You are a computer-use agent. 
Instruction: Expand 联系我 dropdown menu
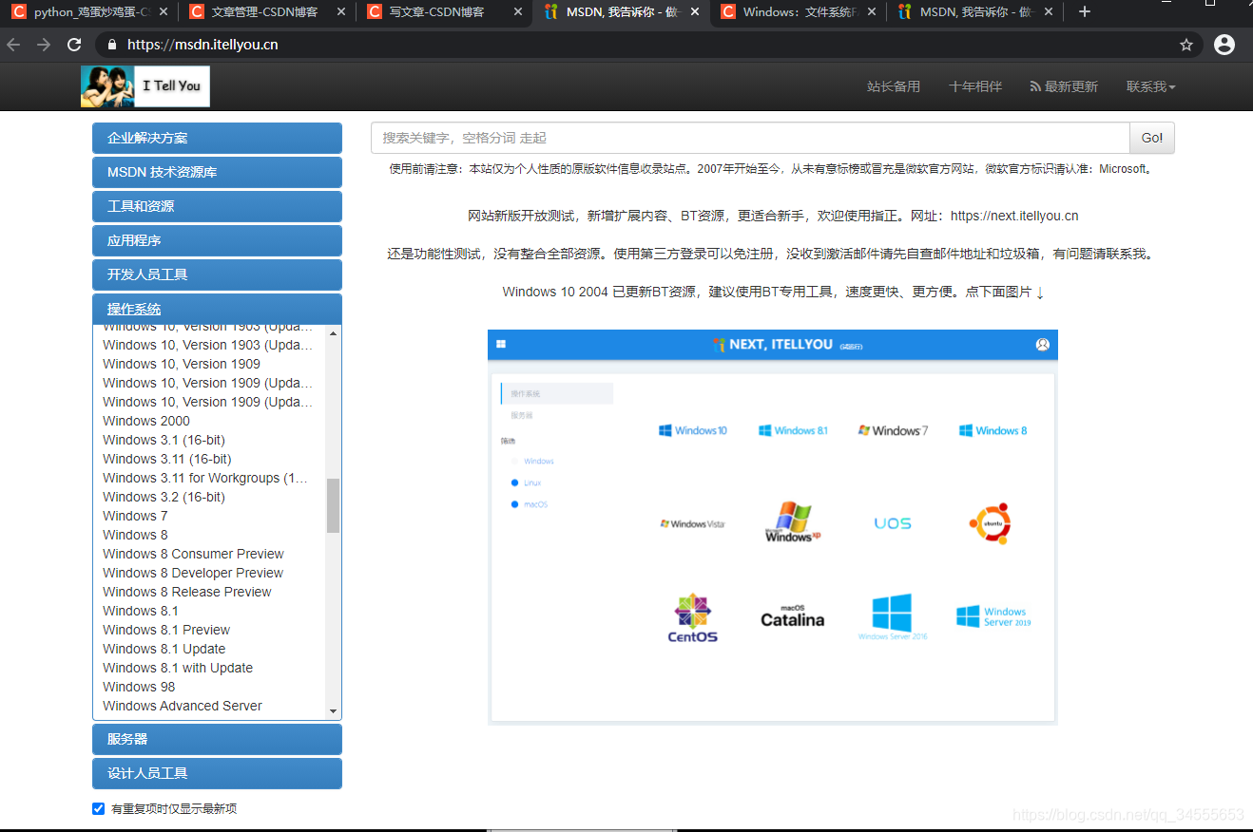(1151, 86)
